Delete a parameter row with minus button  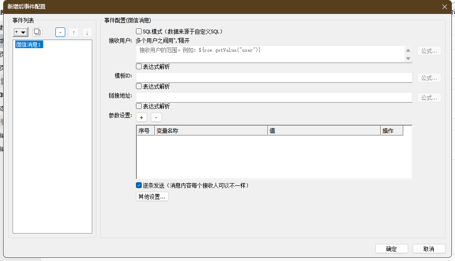click(x=156, y=117)
